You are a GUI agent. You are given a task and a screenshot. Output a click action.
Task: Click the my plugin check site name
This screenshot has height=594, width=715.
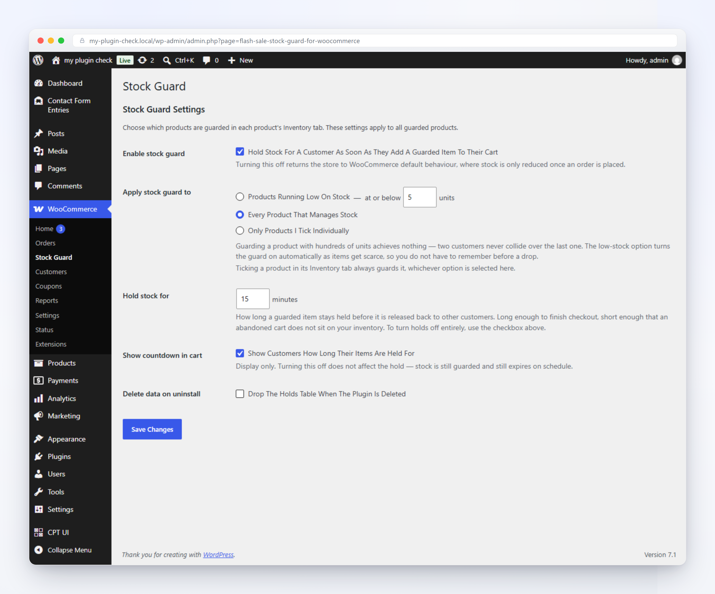pos(88,60)
